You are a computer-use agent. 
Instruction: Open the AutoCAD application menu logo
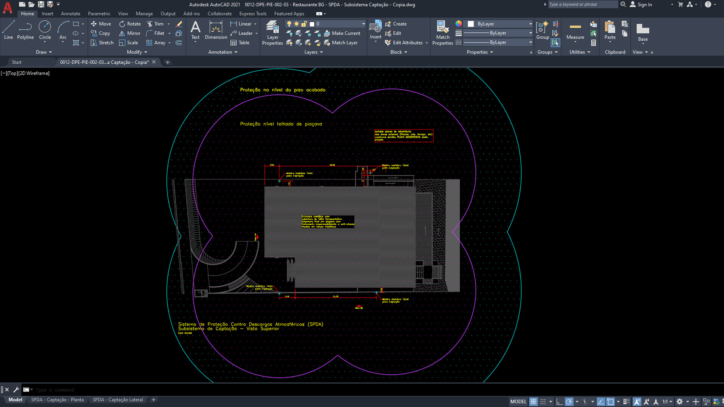(8, 8)
